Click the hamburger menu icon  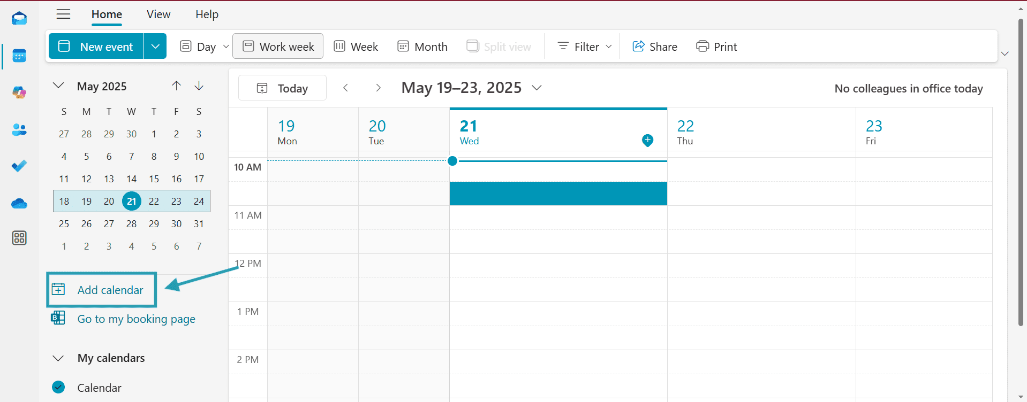(64, 14)
